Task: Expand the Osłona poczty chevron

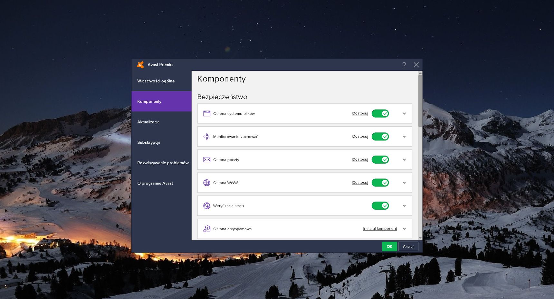Action: point(404,159)
